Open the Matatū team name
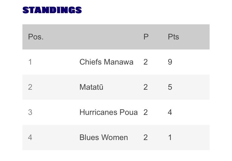This screenshot has width=232, height=161. pyautogui.click(x=91, y=87)
